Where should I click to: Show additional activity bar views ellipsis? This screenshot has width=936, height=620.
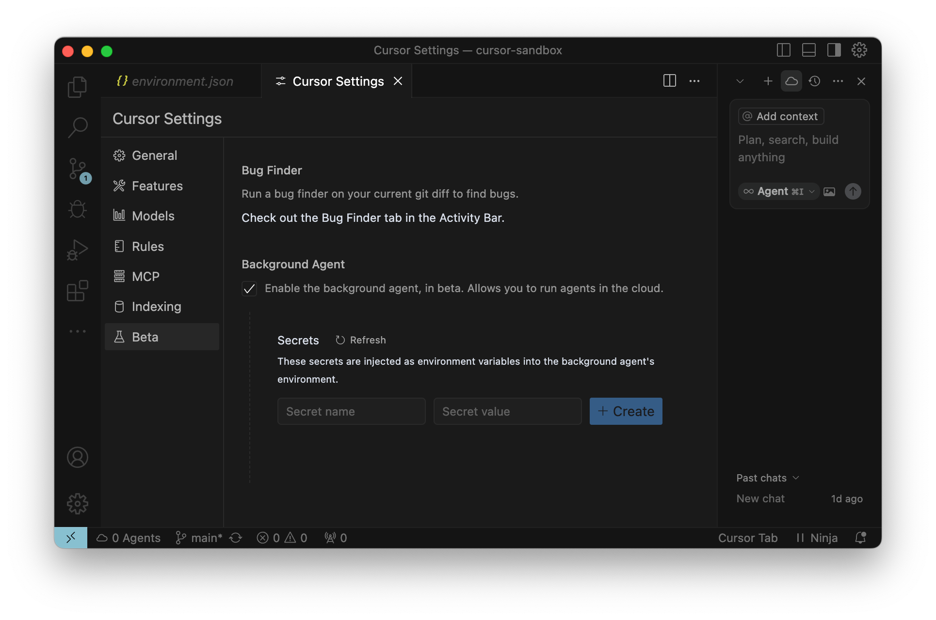point(77,331)
